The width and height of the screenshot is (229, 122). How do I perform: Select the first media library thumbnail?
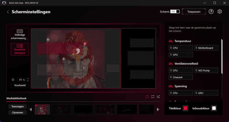pos(42,109)
